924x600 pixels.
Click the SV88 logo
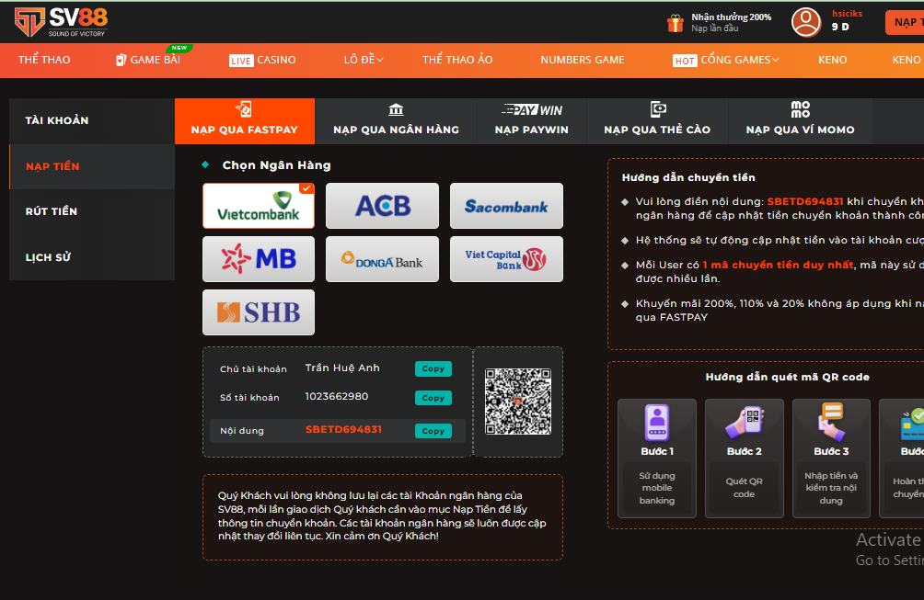(x=62, y=22)
